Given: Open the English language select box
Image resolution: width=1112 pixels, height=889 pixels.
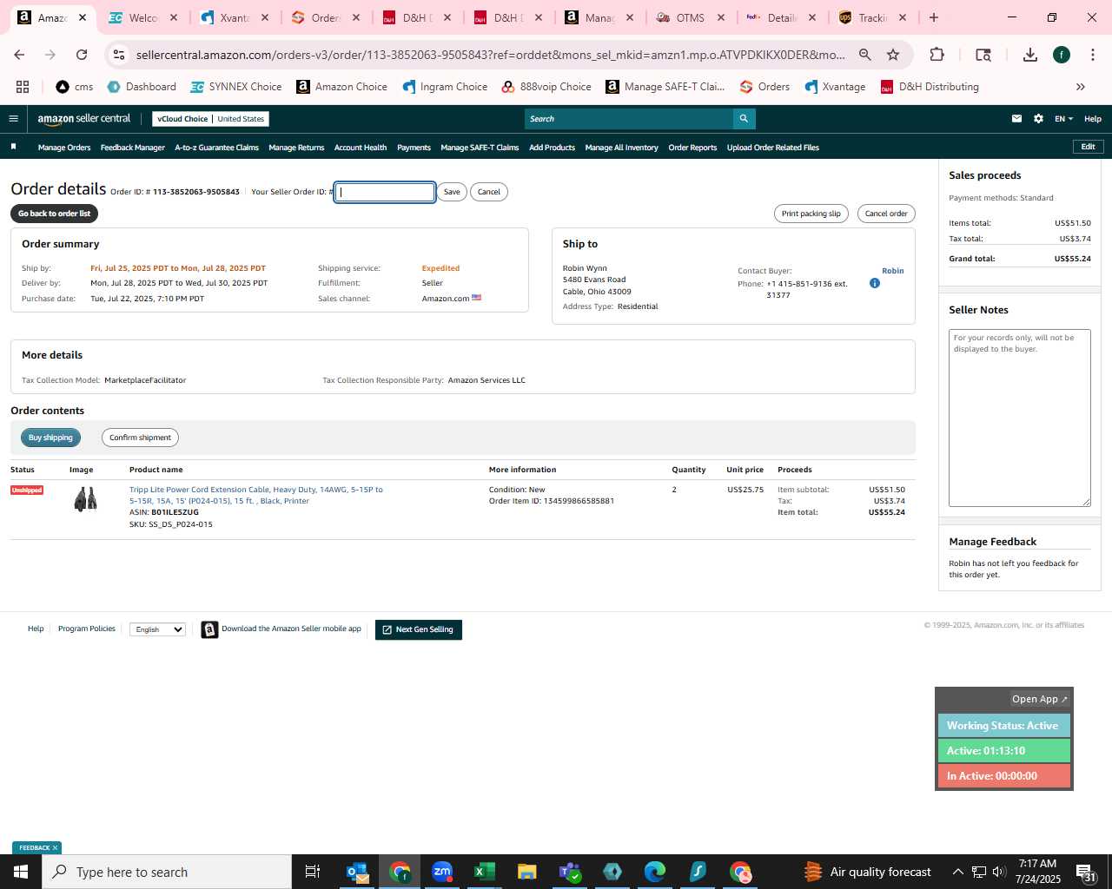Looking at the screenshot, I should (157, 629).
